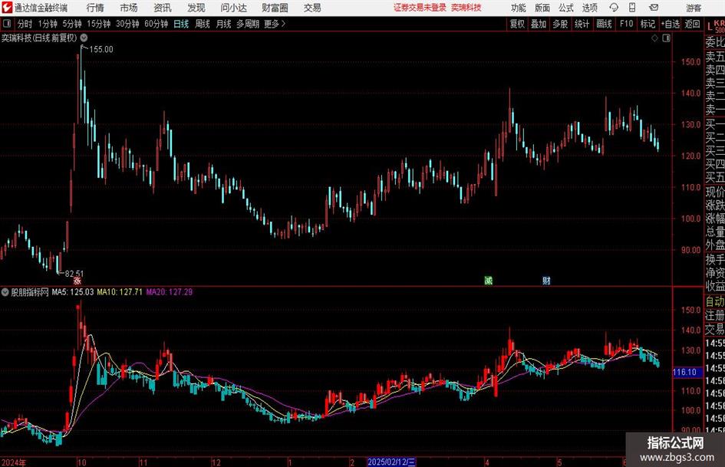Open the 公式 menu
725x467 pixels.
565,8
